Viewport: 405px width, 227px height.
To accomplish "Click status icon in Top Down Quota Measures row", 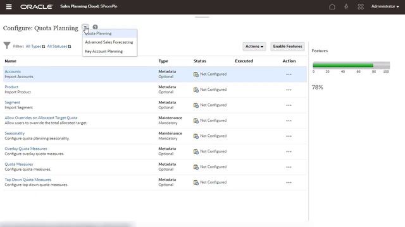I will 196,182.
